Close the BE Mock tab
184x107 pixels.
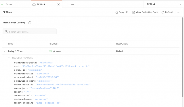click(58, 4)
